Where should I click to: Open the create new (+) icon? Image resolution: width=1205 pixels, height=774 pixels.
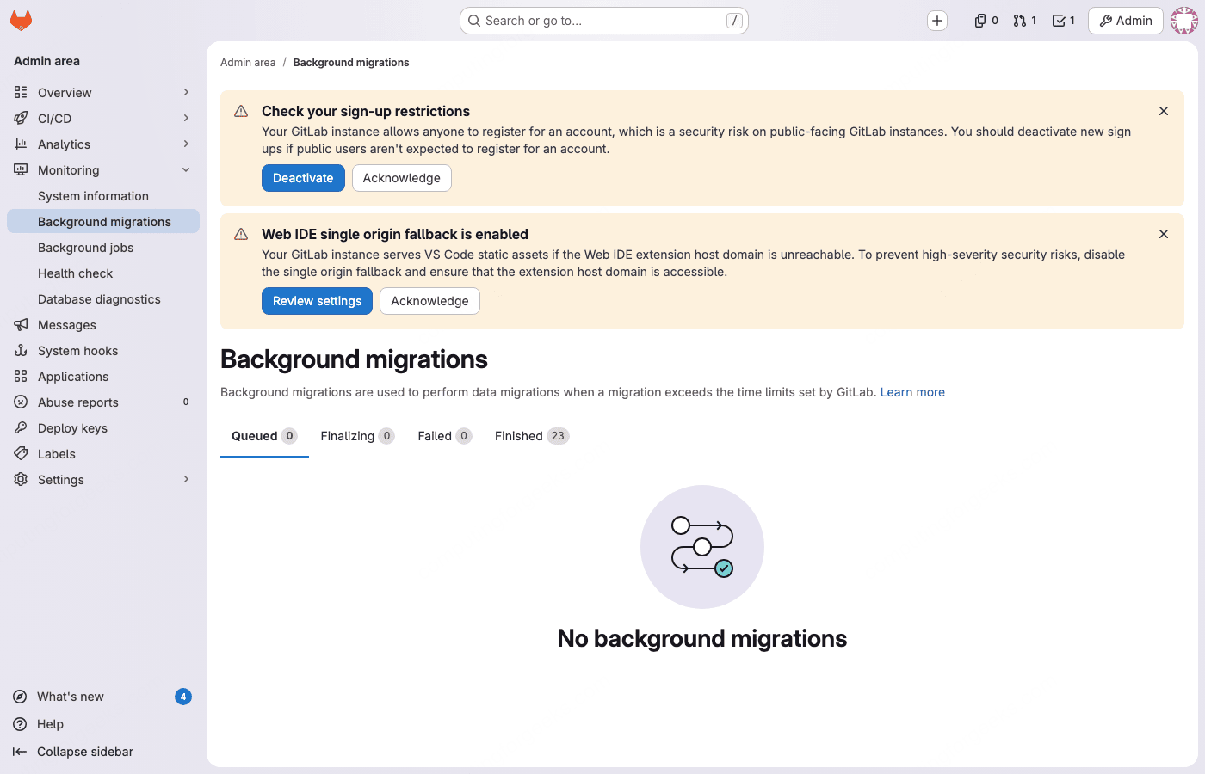936,20
